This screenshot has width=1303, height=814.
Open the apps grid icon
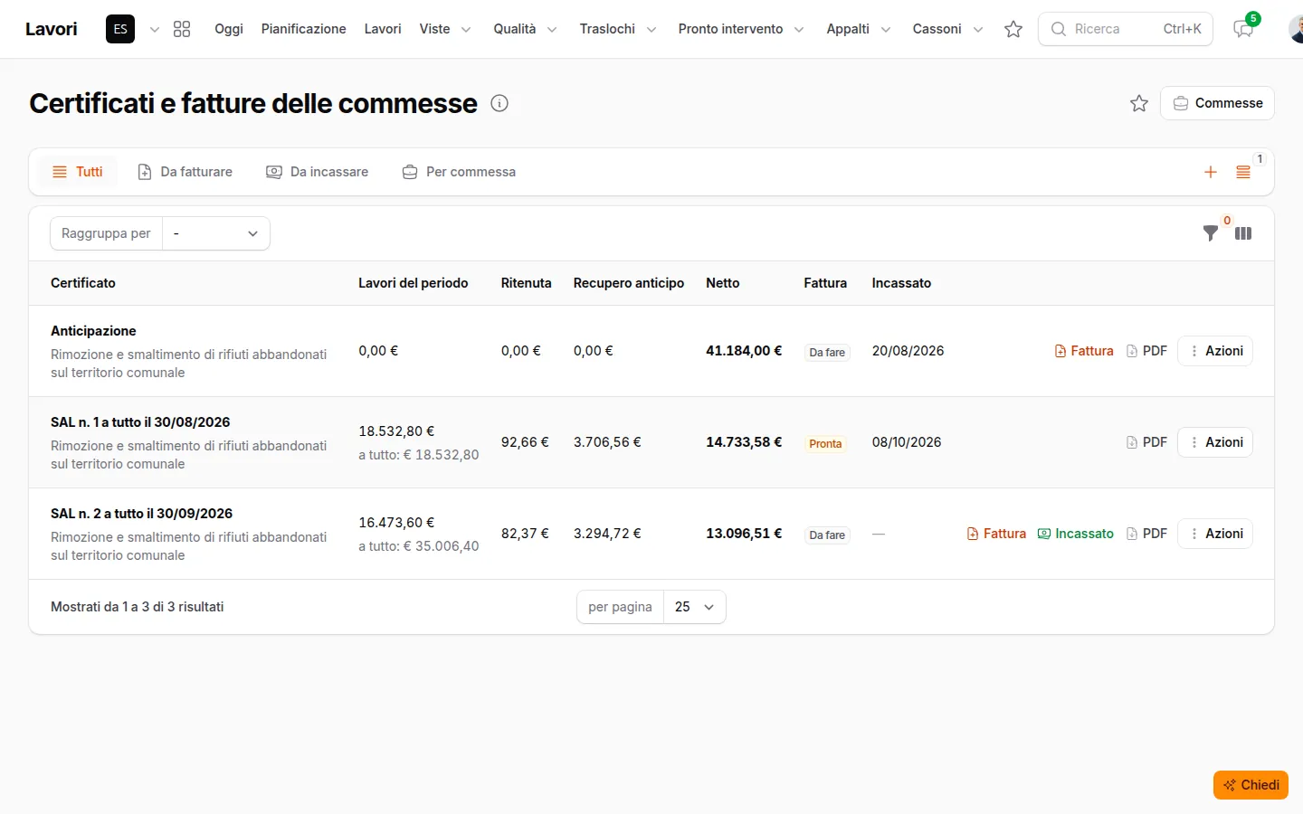pos(182,29)
